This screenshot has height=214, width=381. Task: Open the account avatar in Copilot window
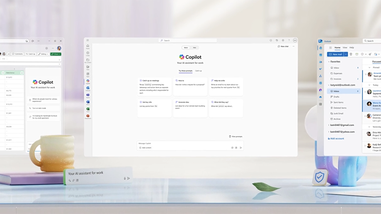(x=295, y=40)
